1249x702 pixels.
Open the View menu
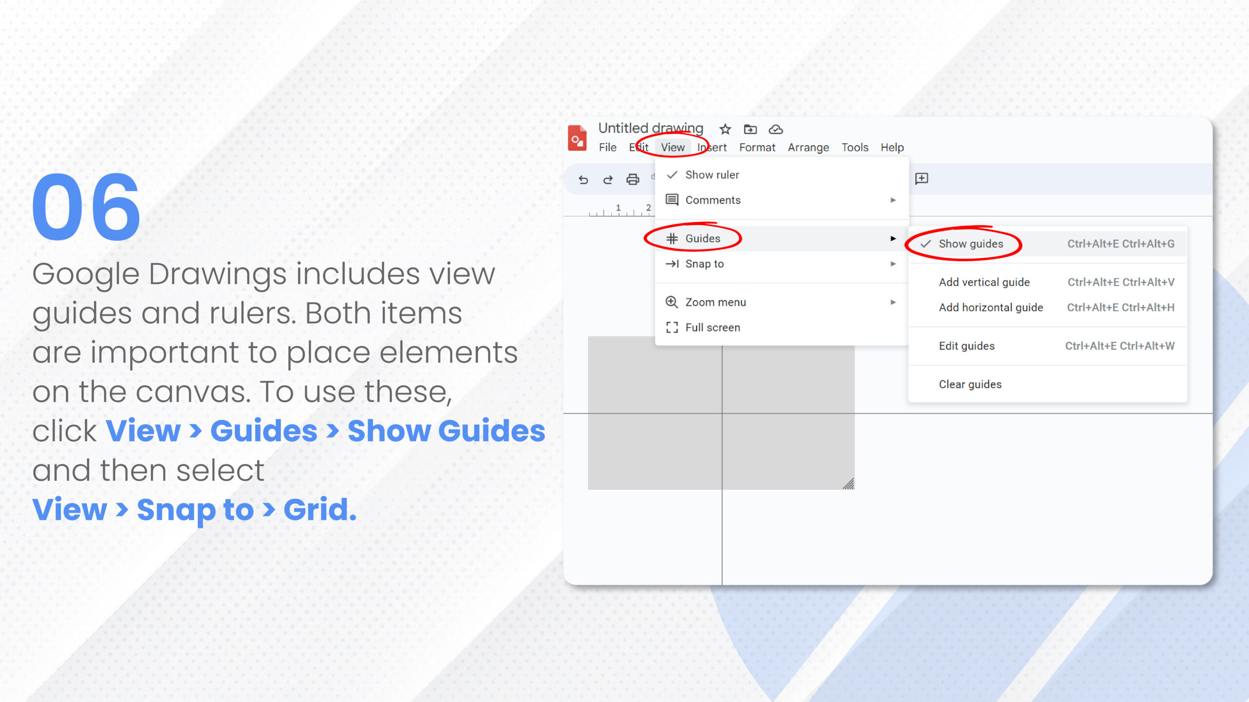point(672,147)
